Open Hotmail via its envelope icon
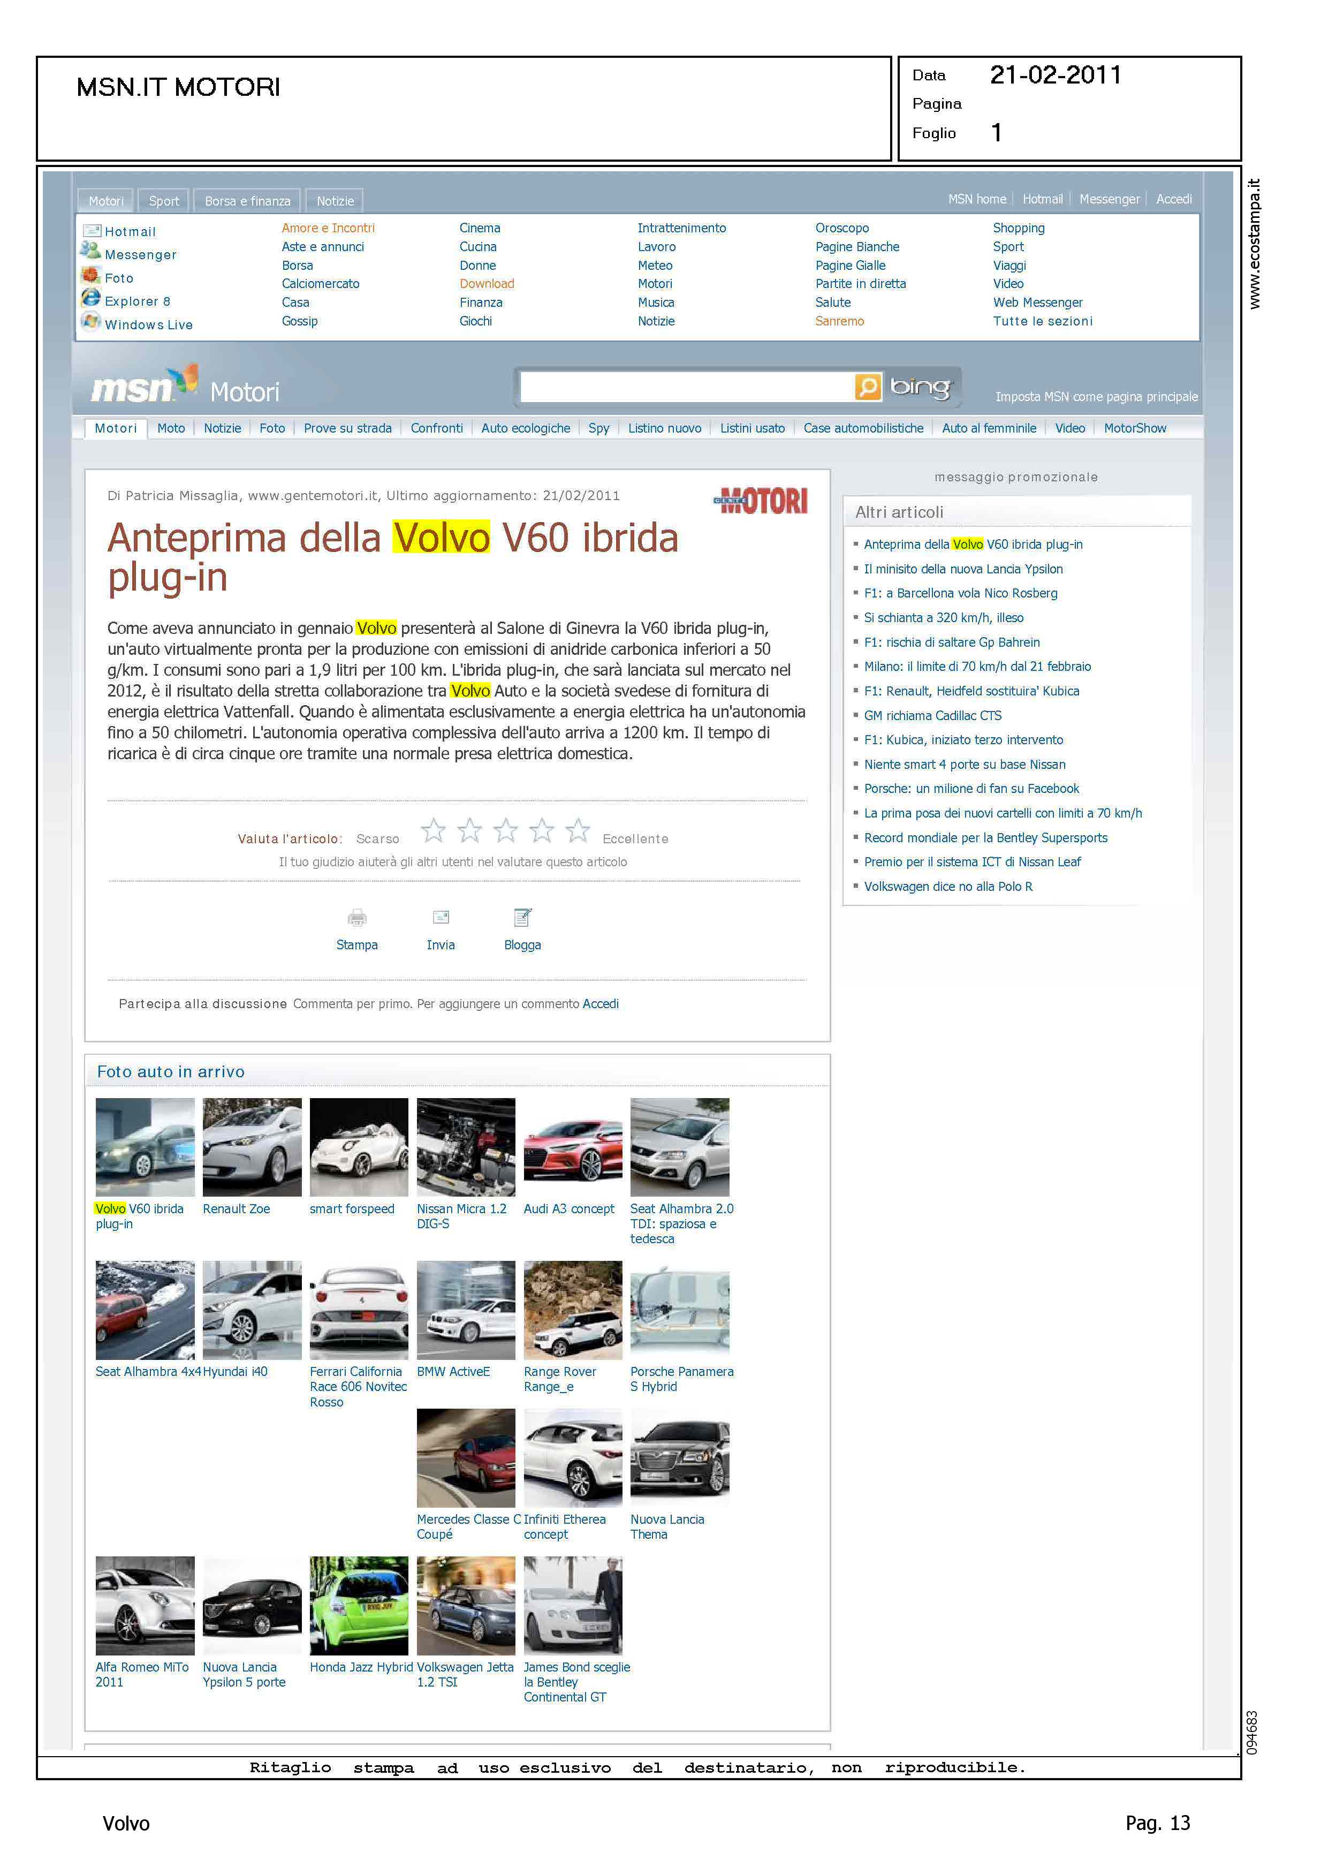 tap(92, 231)
